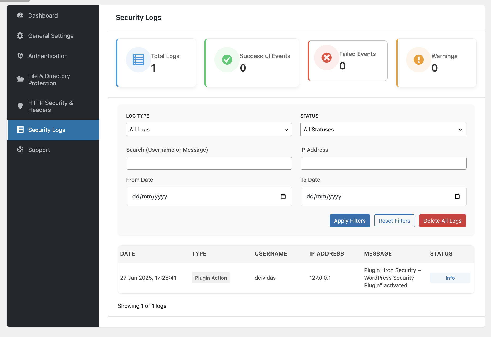
Task: Click the Dashboard gauge icon in sidebar
Action: coord(20,16)
